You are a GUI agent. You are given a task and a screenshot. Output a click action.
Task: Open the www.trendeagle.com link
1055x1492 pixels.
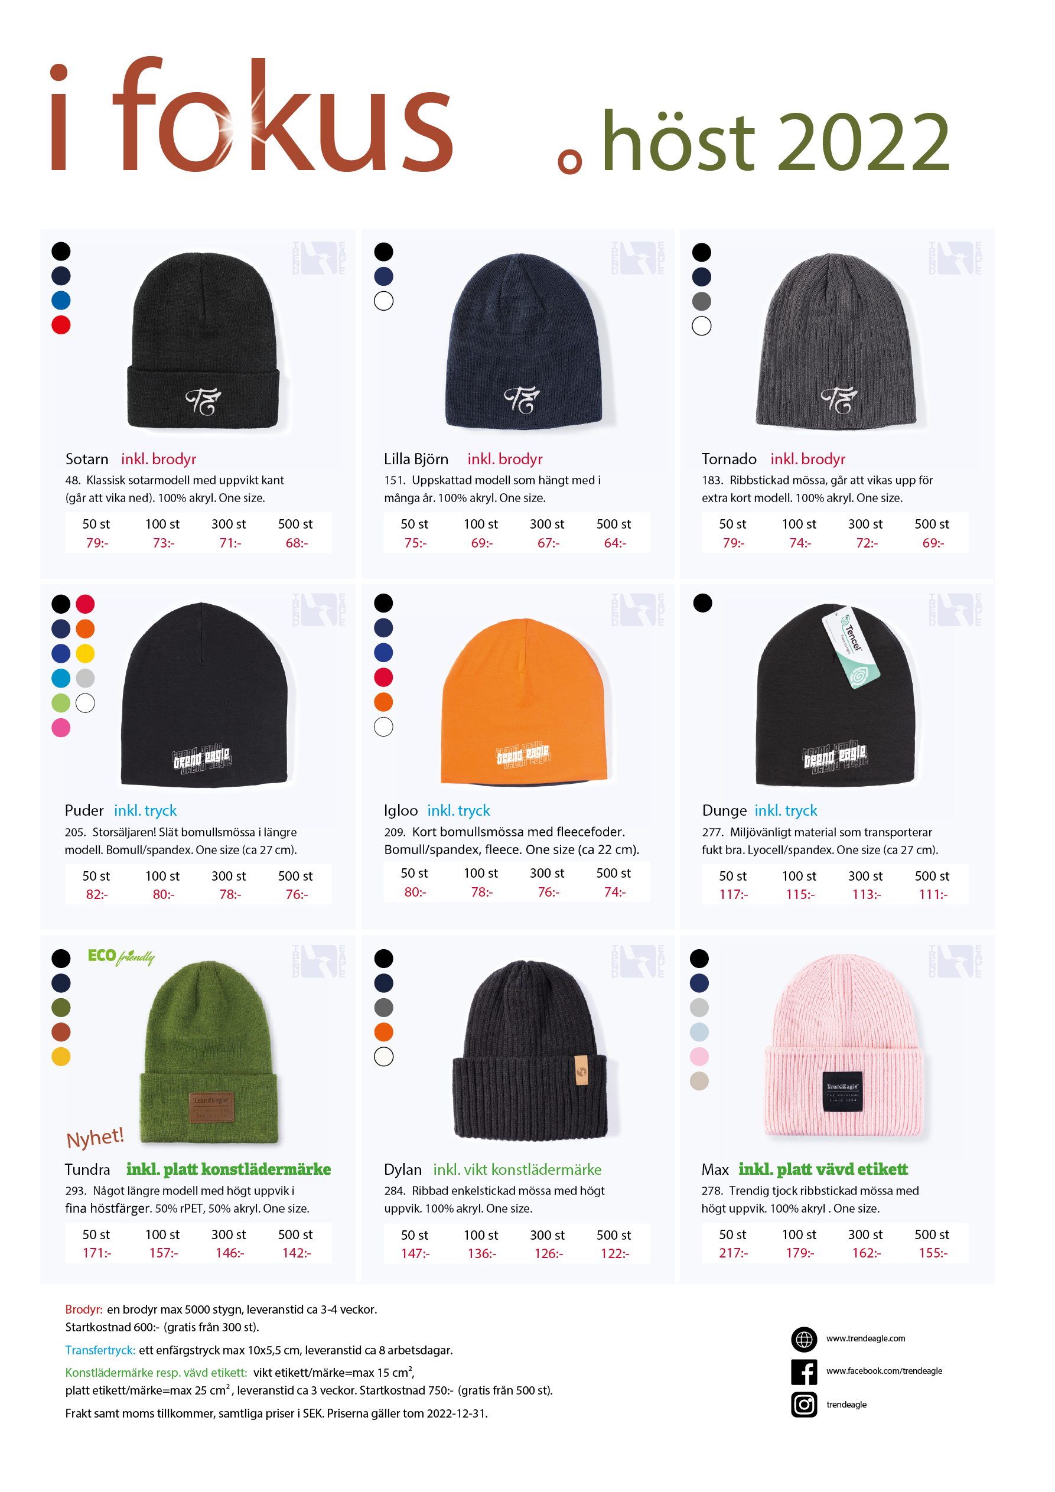pyautogui.click(x=866, y=1338)
